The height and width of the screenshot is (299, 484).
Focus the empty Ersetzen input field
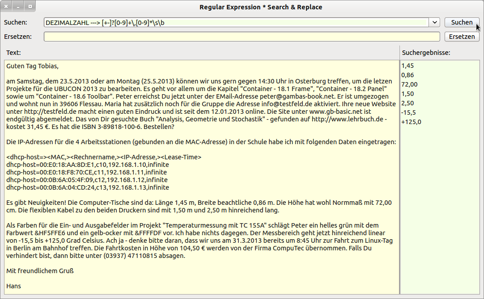click(x=242, y=37)
